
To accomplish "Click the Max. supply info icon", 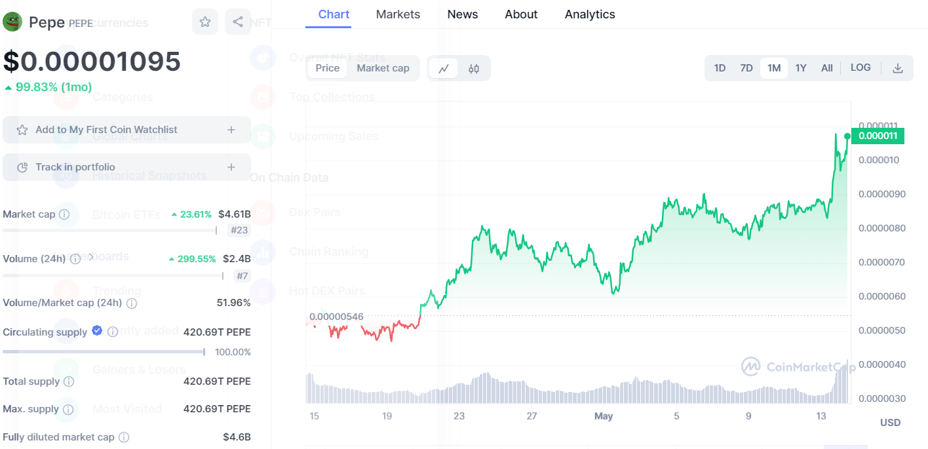I will [68, 410].
